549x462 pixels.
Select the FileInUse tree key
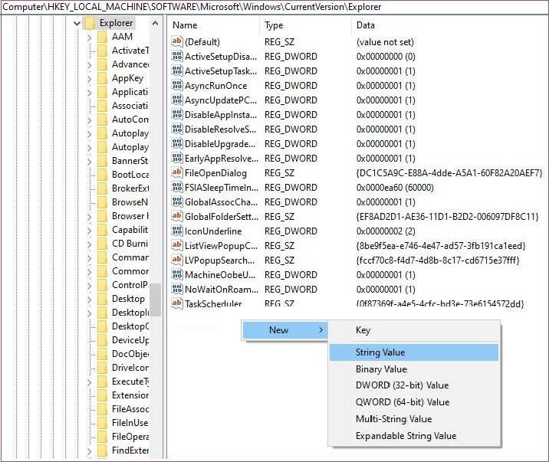click(x=130, y=423)
